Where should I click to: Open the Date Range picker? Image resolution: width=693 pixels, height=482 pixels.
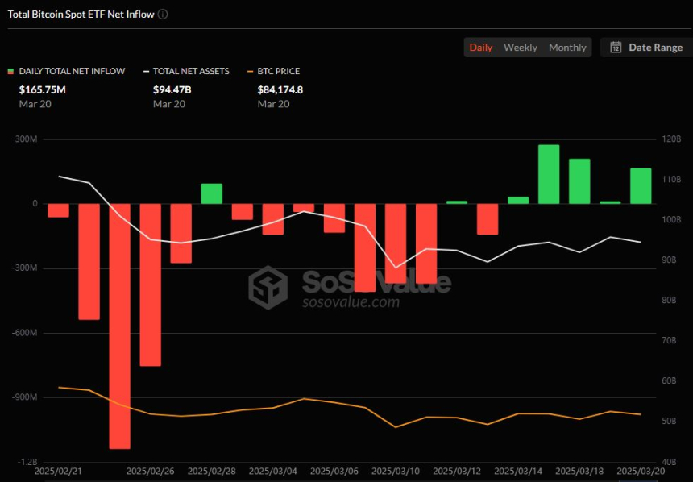(646, 48)
